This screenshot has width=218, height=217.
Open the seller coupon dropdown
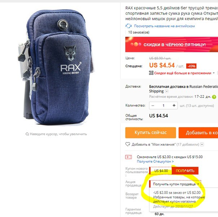[175, 184]
